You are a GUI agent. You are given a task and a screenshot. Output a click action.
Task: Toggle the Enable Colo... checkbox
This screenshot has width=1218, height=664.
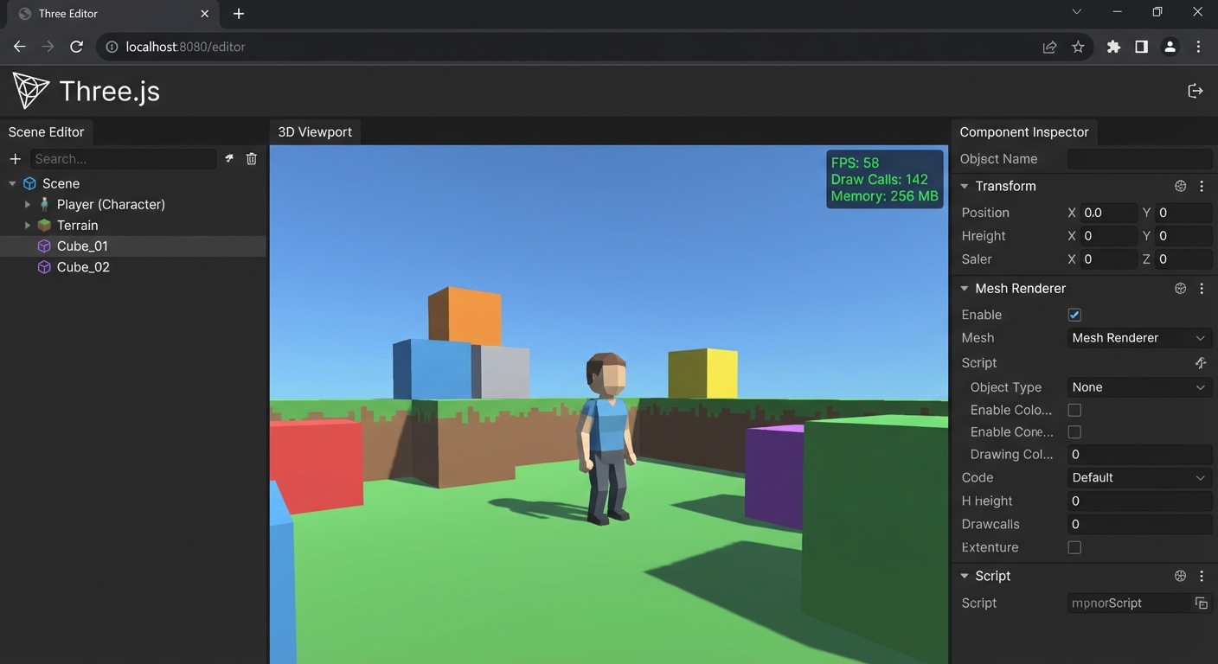[1074, 410]
